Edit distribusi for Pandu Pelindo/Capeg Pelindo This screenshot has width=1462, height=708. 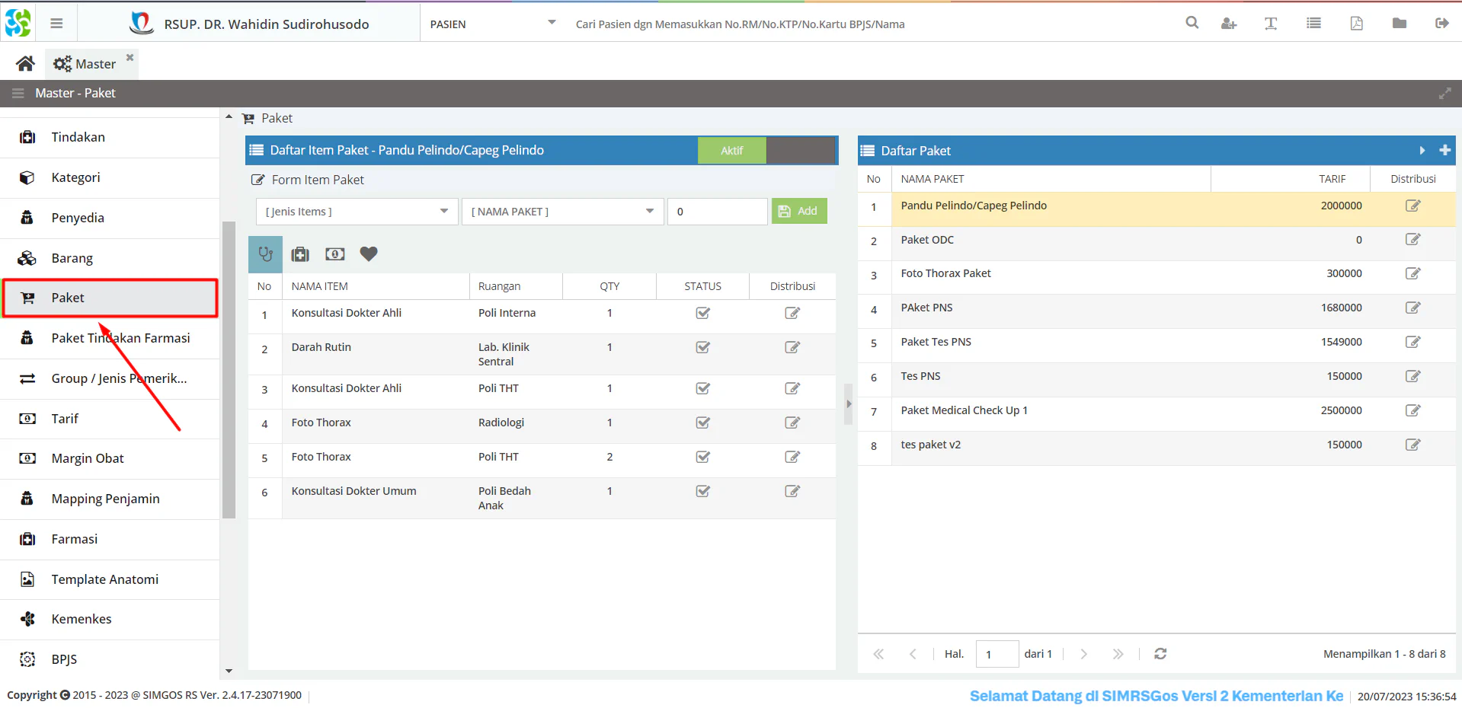[x=1412, y=206]
